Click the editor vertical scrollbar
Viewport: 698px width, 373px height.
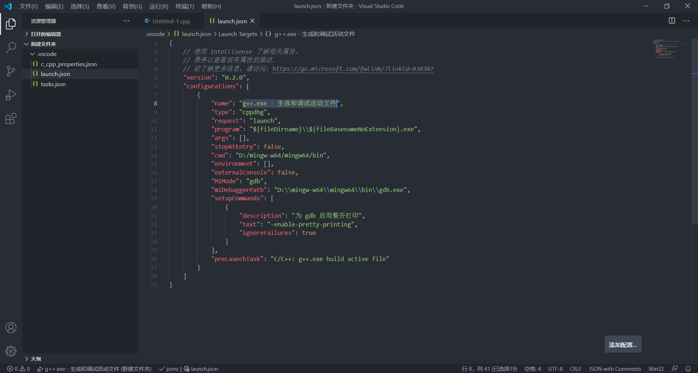[x=695, y=132]
